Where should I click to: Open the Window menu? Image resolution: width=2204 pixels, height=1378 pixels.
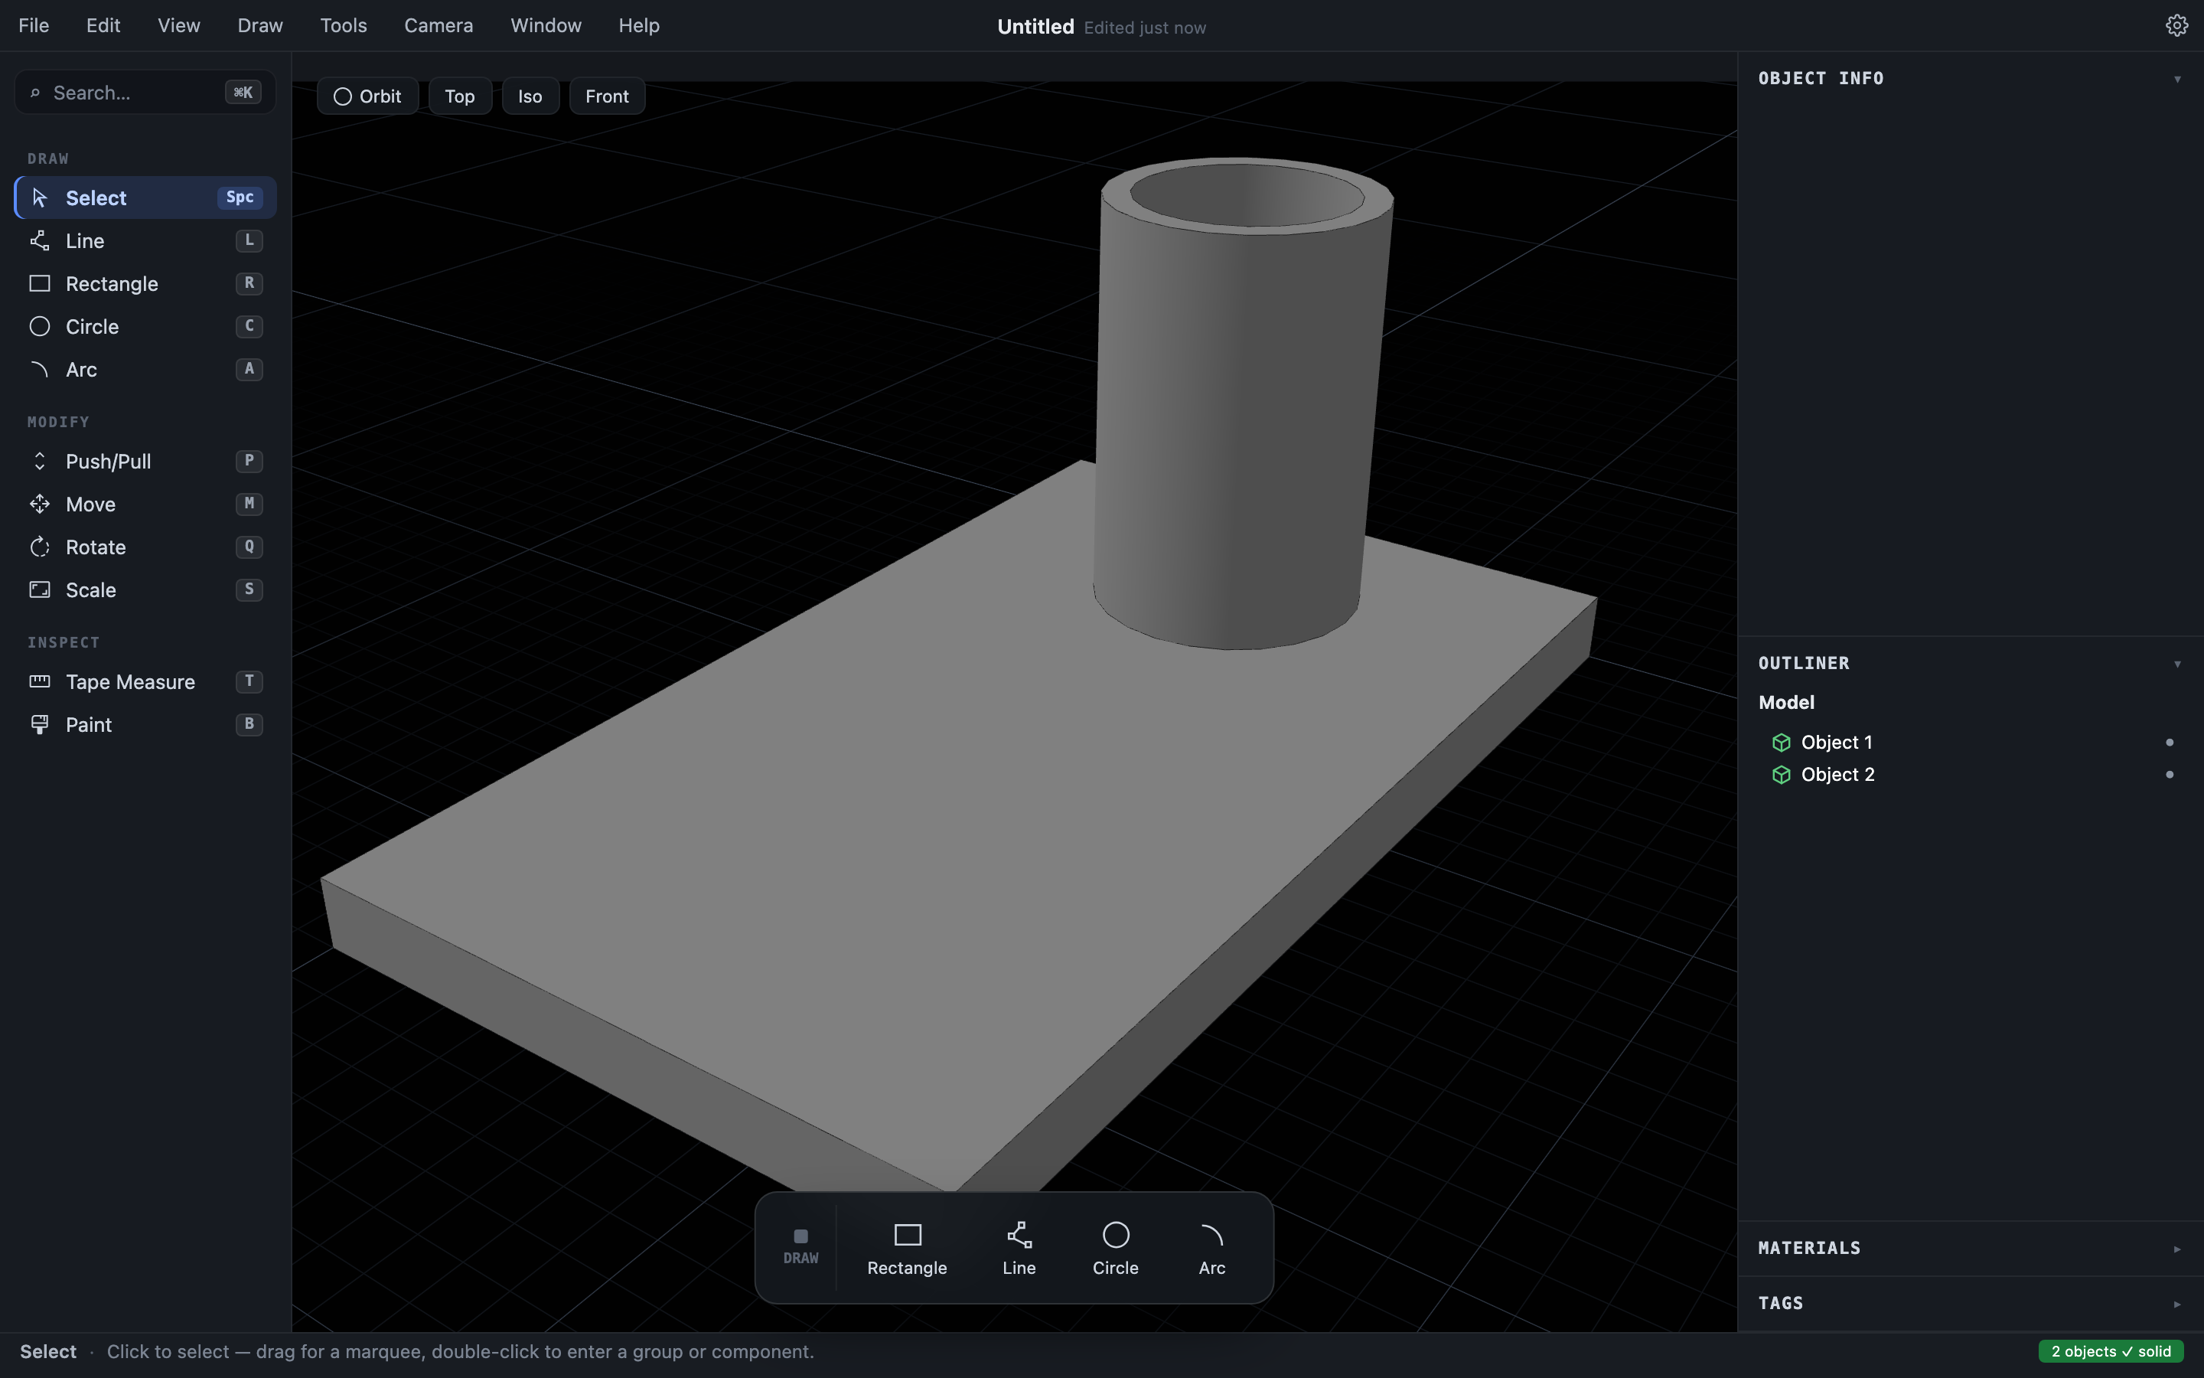546,25
